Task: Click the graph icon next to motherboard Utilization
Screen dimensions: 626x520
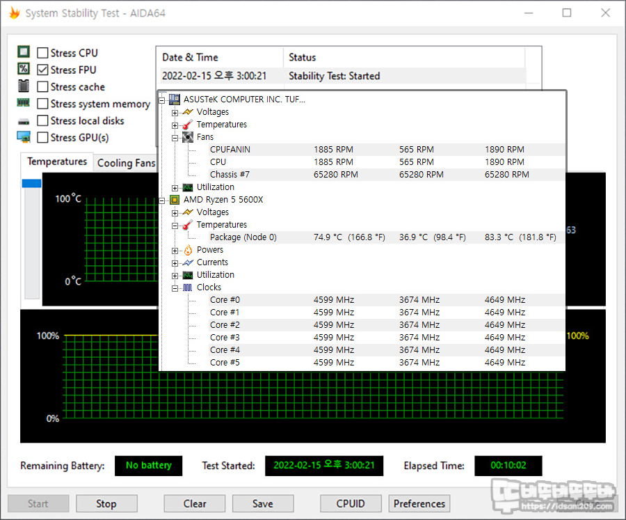Action: coord(187,187)
